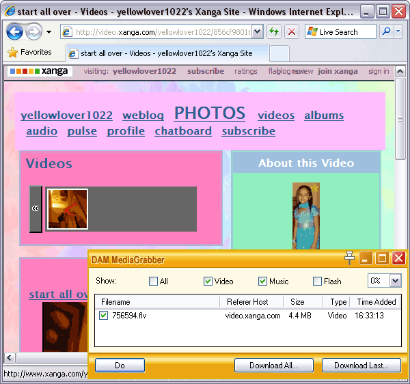410x384 pixels.
Task: Minimize the DAM MediaGrabber window
Action: [x=366, y=258]
